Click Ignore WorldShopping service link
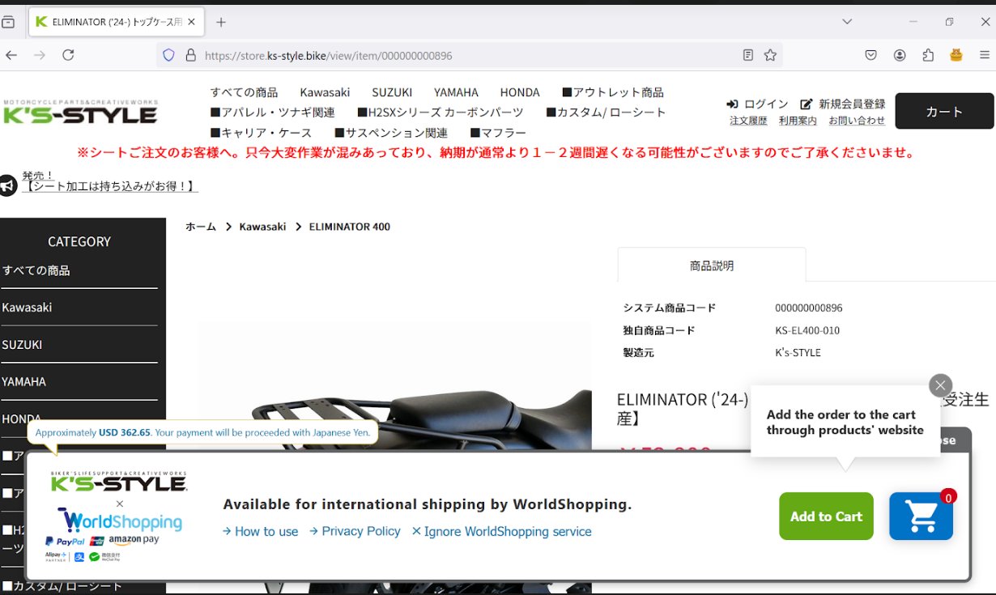996x595 pixels. tap(502, 532)
